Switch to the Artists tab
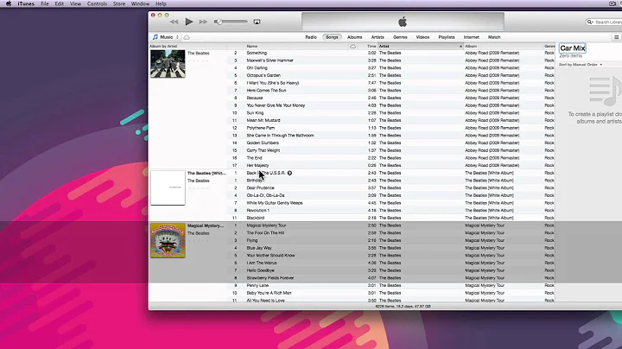 pos(378,37)
